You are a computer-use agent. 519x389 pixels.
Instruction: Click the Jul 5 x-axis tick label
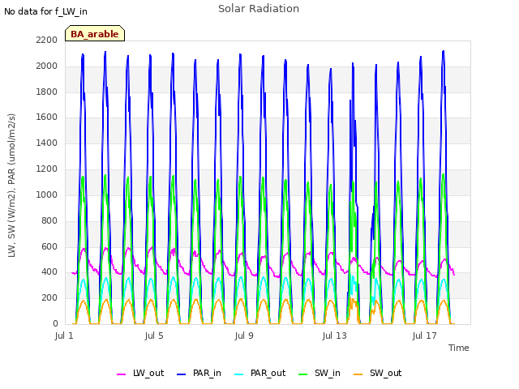(x=154, y=336)
